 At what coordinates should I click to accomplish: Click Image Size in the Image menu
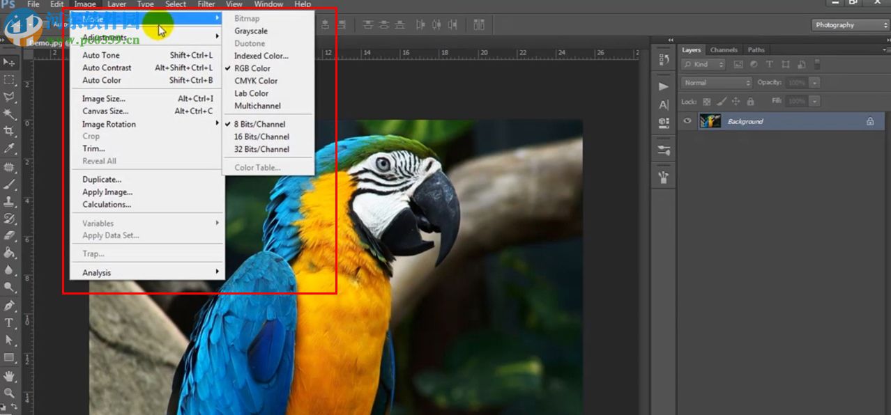pyautogui.click(x=104, y=99)
